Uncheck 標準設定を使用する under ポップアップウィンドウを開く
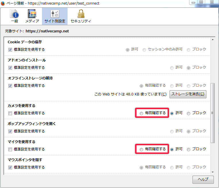This screenshot has height=188, width=219. (x=10, y=131)
